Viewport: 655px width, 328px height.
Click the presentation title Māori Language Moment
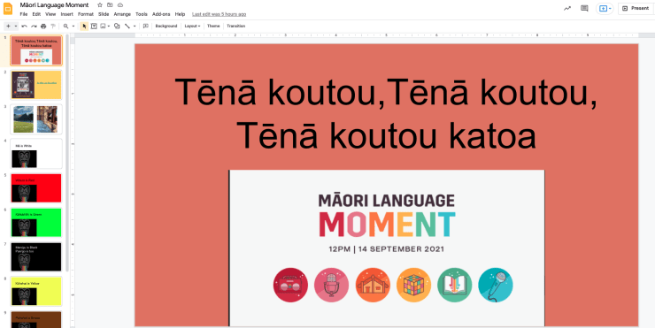(54, 5)
